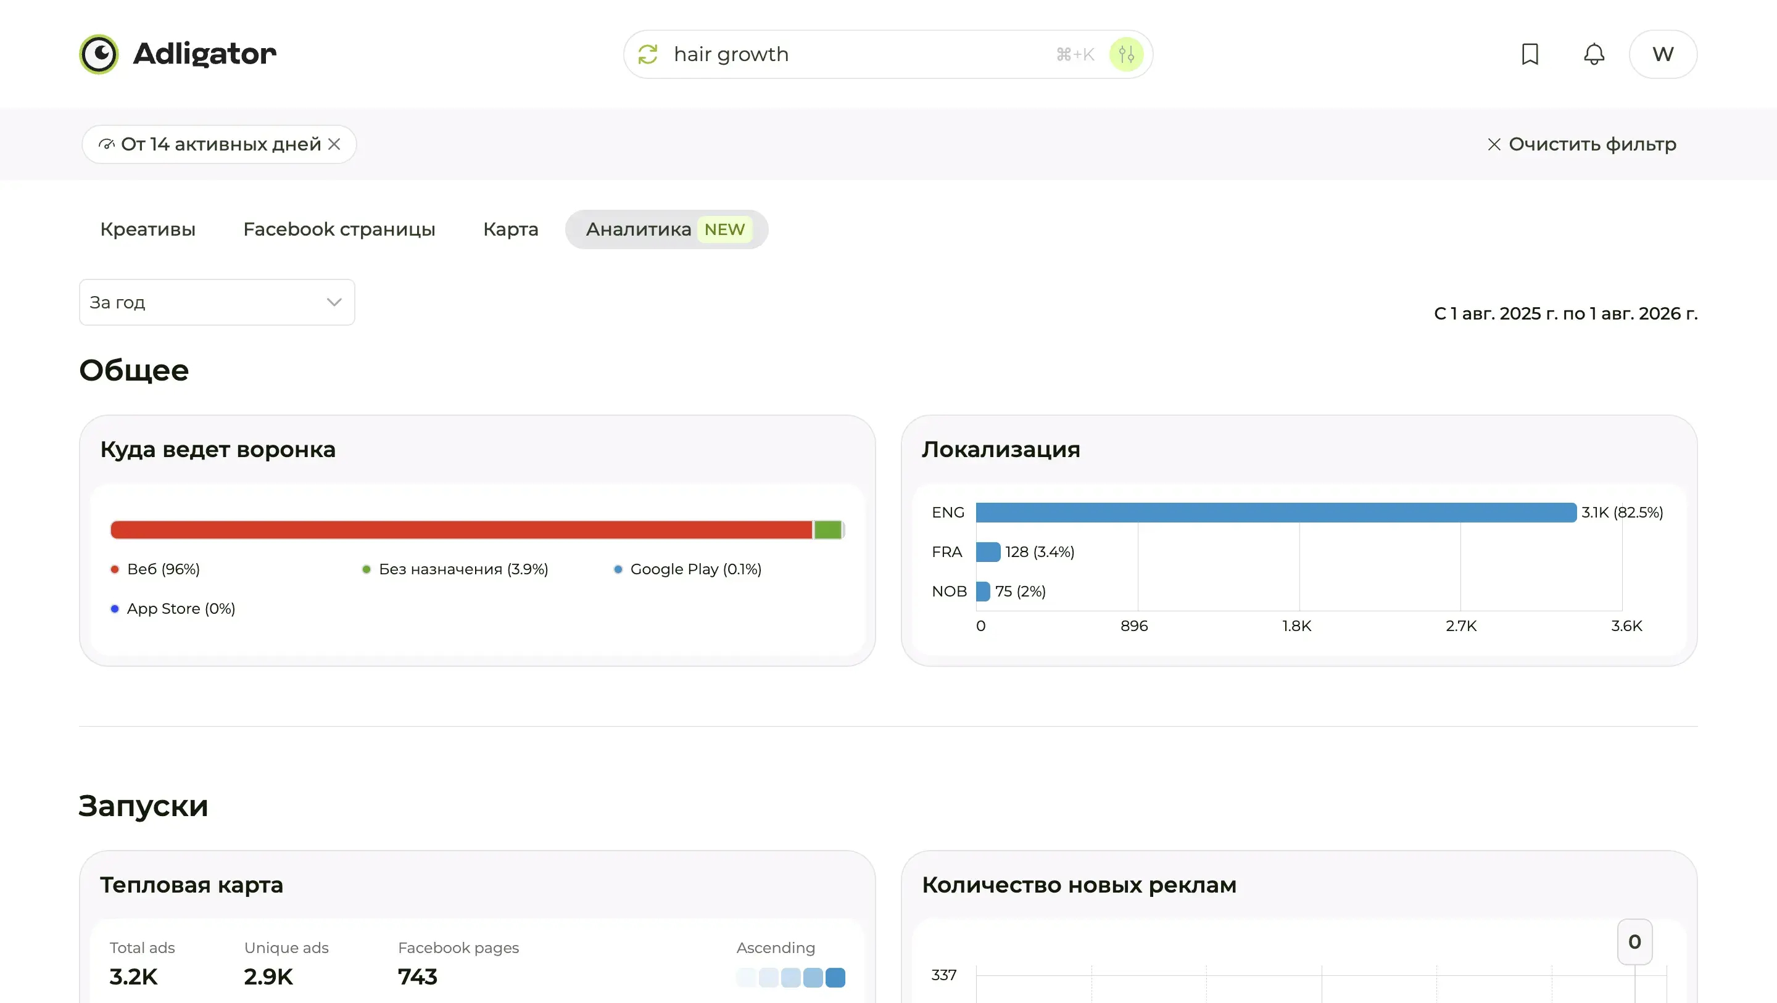Click the '128 (3.4%)' value label
Image resolution: width=1777 pixels, height=1003 pixels.
click(1040, 552)
